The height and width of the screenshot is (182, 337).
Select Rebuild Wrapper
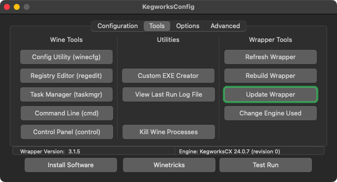271,75
